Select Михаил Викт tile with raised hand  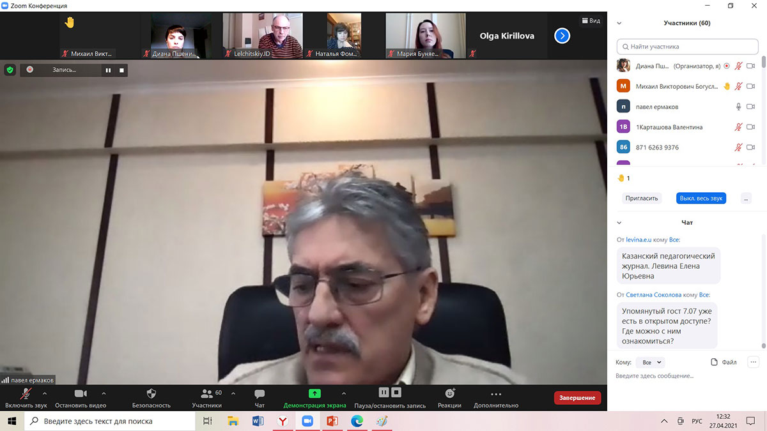coord(99,37)
